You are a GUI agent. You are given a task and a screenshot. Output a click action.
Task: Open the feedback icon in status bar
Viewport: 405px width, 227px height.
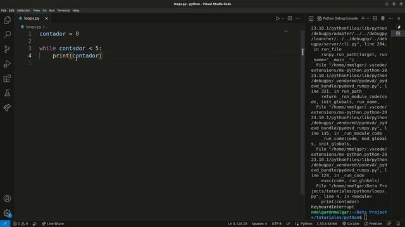(x=389, y=224)
